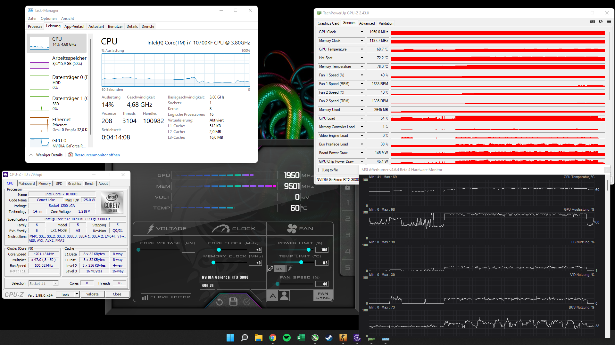Screen dimensions: 615x345
Task: Select the Ethernet graph thumbnail in Task Manager
Action: click(39, 125)
